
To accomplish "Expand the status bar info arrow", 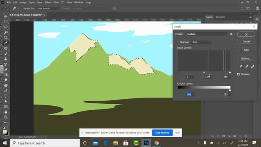I will tap(46, 137).
